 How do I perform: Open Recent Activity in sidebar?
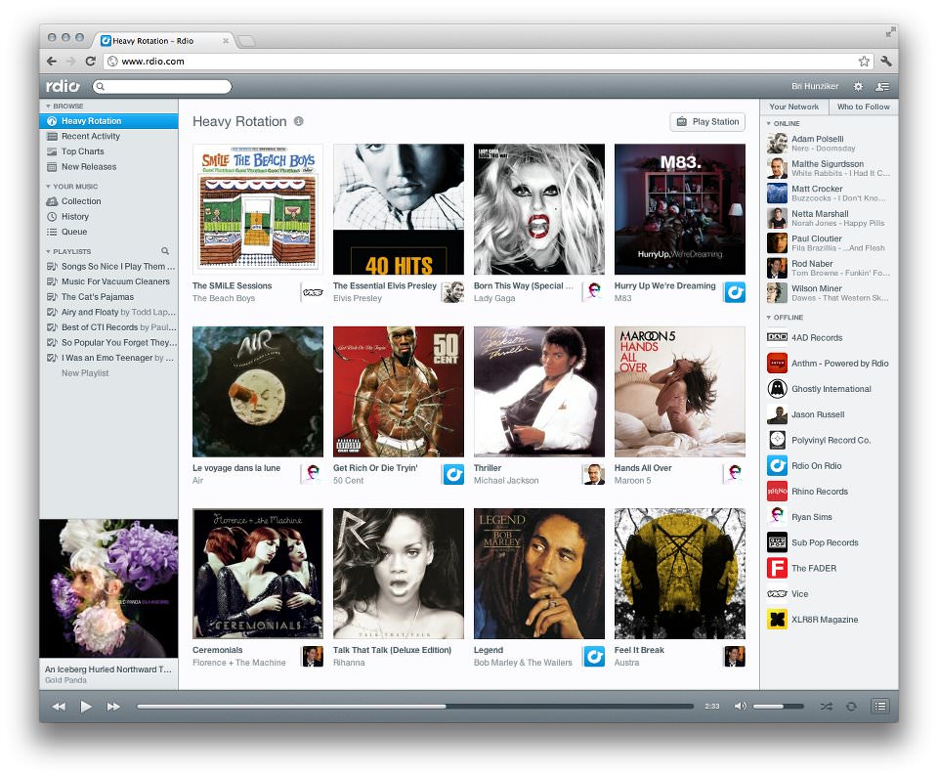(x=108, y=137)
